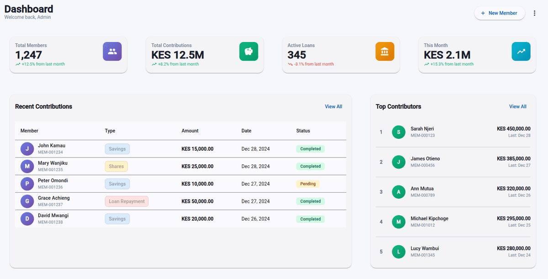Image resolution: width=548 pixels, height=279 pixels.
Task: Click Peter Omondi's avatar P
Action: [x=27, y=184]
